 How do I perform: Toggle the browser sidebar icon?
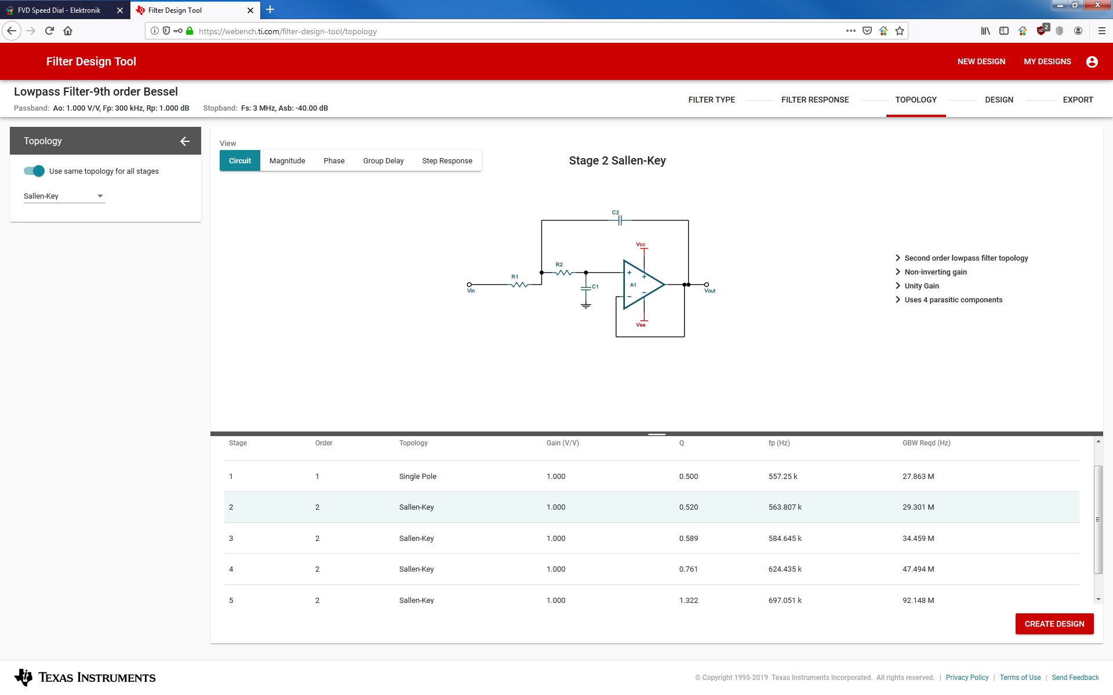tap(1004, 31)
